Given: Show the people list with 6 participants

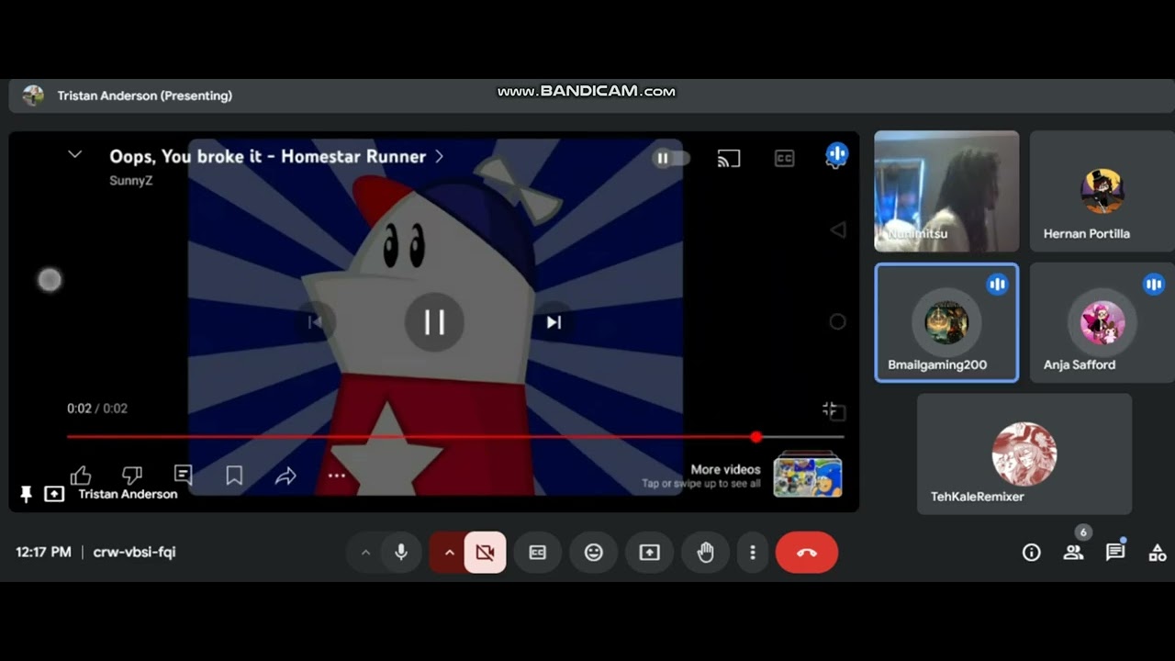Looking at the screenshot, I should click(1073, 553).
